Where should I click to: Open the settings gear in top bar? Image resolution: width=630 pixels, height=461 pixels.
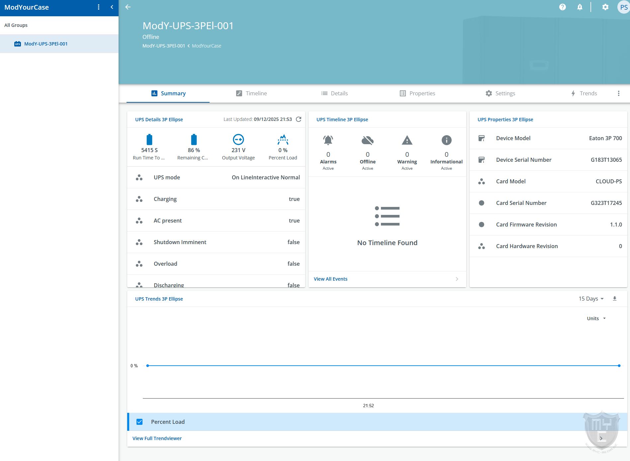point(605,7)
